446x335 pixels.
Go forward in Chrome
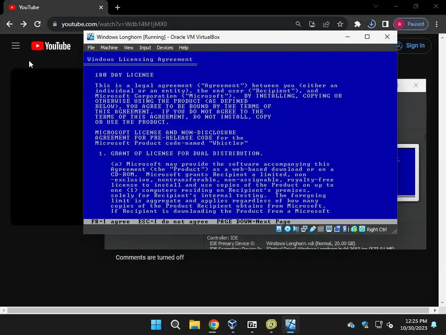24,24
